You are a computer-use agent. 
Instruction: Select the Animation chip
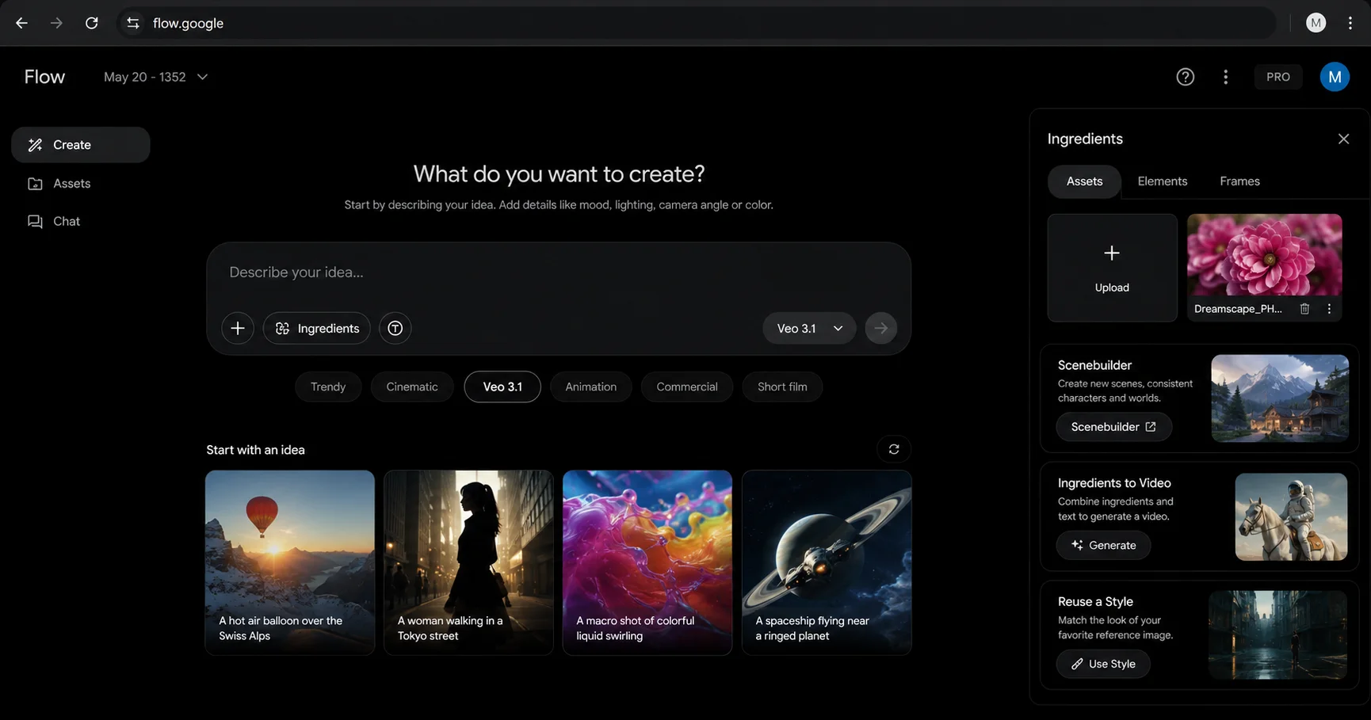point(590,387)
